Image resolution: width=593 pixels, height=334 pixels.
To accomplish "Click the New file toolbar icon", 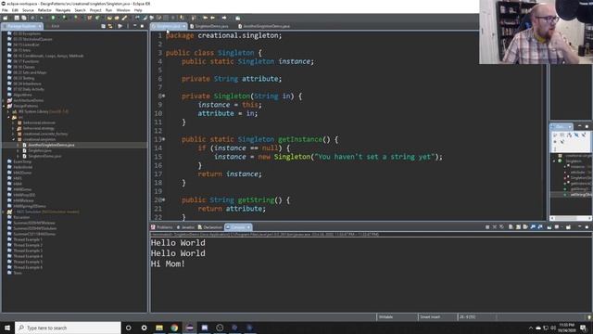I will [6, 18].
